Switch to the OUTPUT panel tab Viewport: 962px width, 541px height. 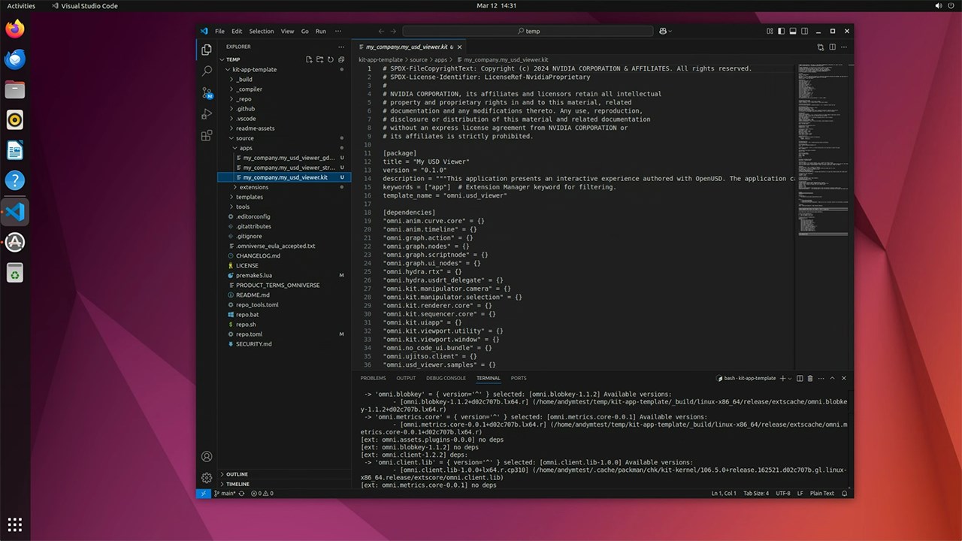pyautogui.click(x=406, y=378)
